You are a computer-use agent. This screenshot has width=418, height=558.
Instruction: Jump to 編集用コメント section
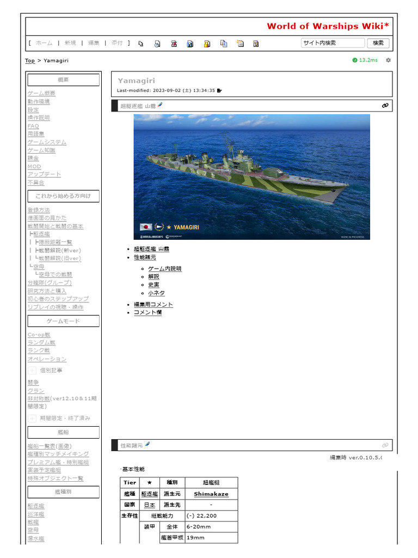(x=153, y=305)
